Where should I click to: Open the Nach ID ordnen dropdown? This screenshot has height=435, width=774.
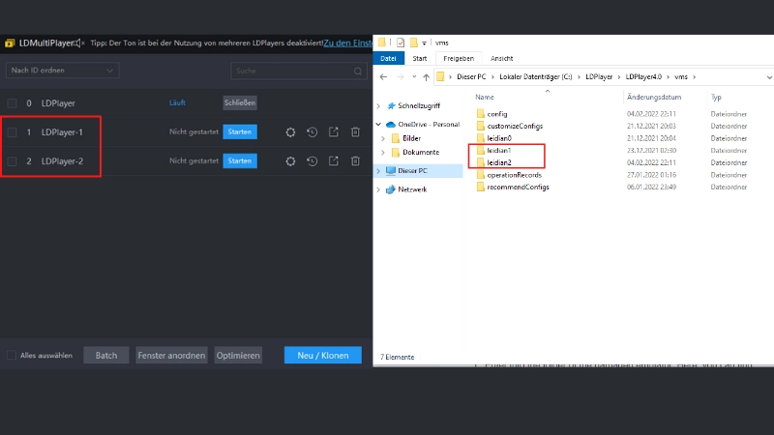(x=62, y=71)
